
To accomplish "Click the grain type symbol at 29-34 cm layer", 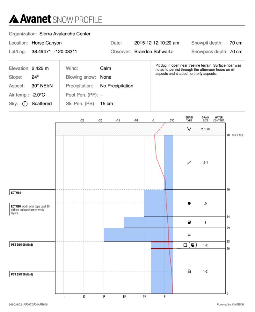I will [x=189, y=222].
